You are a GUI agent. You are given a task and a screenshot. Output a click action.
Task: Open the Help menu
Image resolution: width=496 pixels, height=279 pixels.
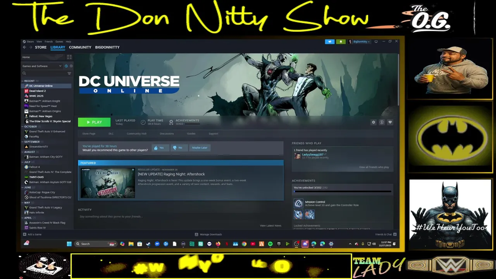[x=68, y=41]
